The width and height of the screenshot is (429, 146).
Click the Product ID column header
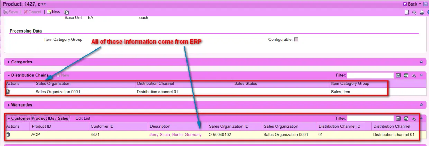[x=41, y=126]
